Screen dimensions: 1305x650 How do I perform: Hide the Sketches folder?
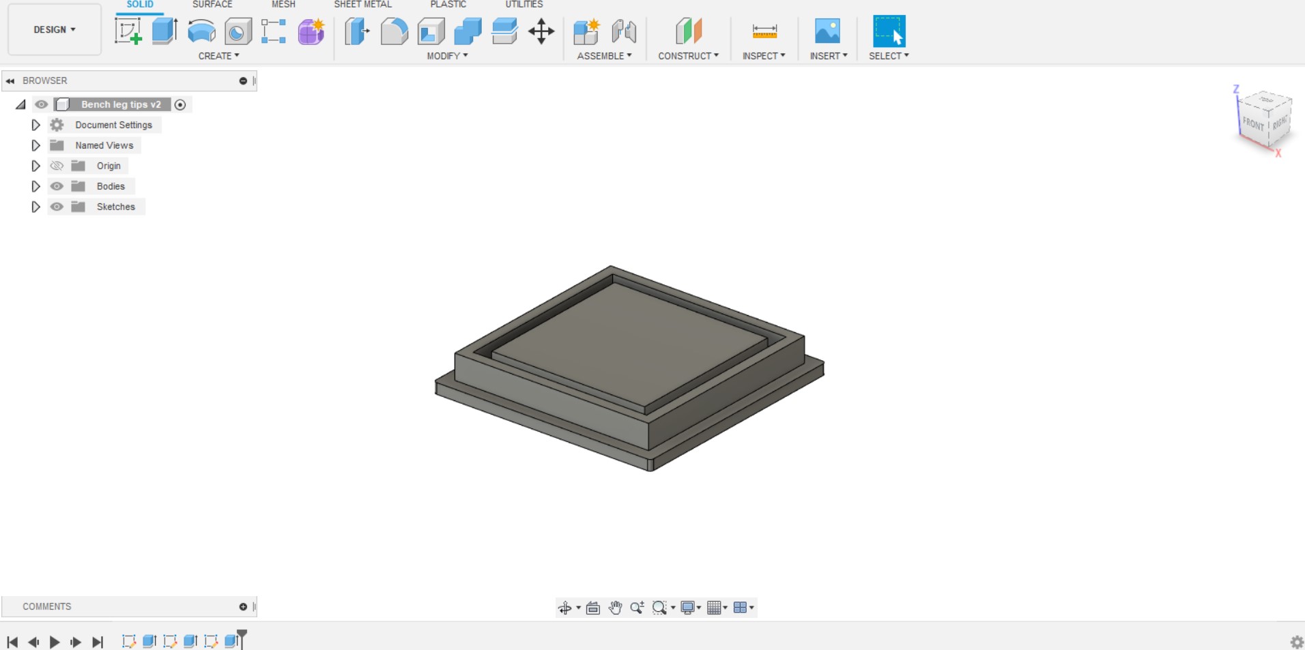[57, 207]
